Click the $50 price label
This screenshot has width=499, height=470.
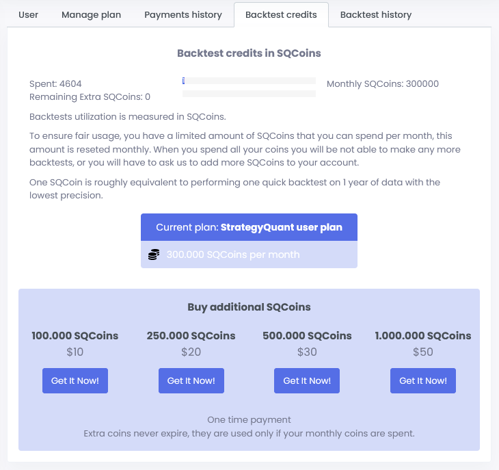pos(423,352)
